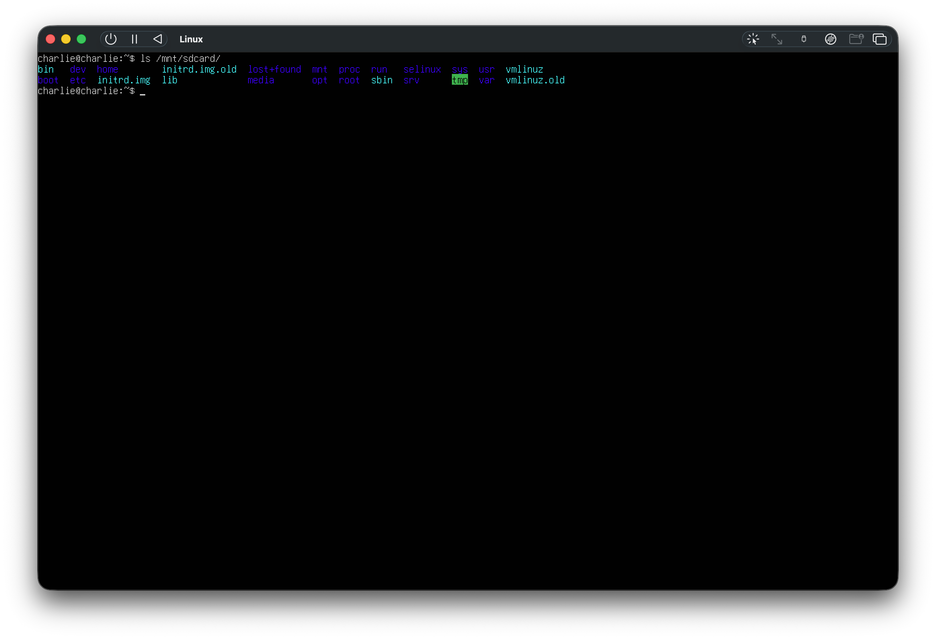This screenshot has height=640, width=936.
Task: Click the media directory name
Action: click(x=261, y=80)
